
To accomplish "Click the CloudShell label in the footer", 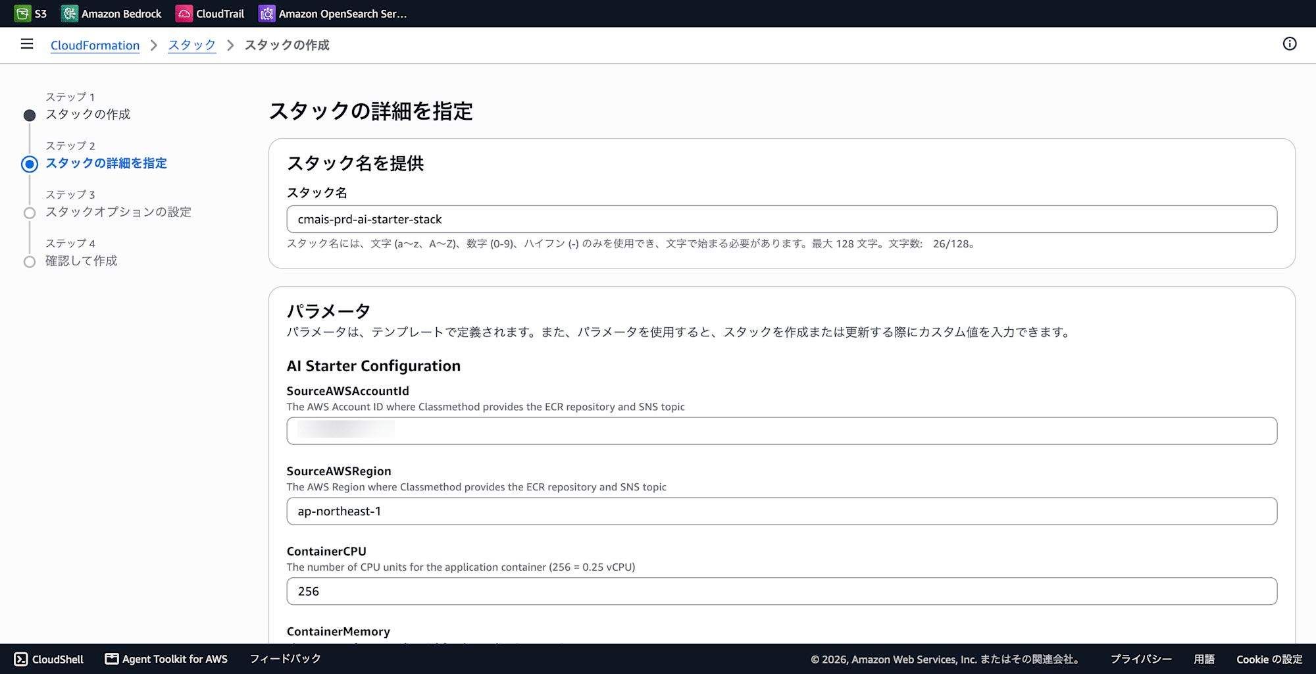I will point(58,659).
